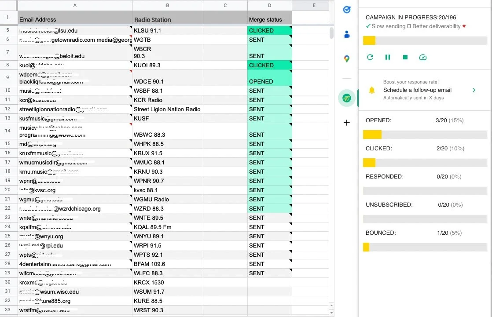Open the sending speed gauge icon
This screenshot has height=317, width=492.
422,57
